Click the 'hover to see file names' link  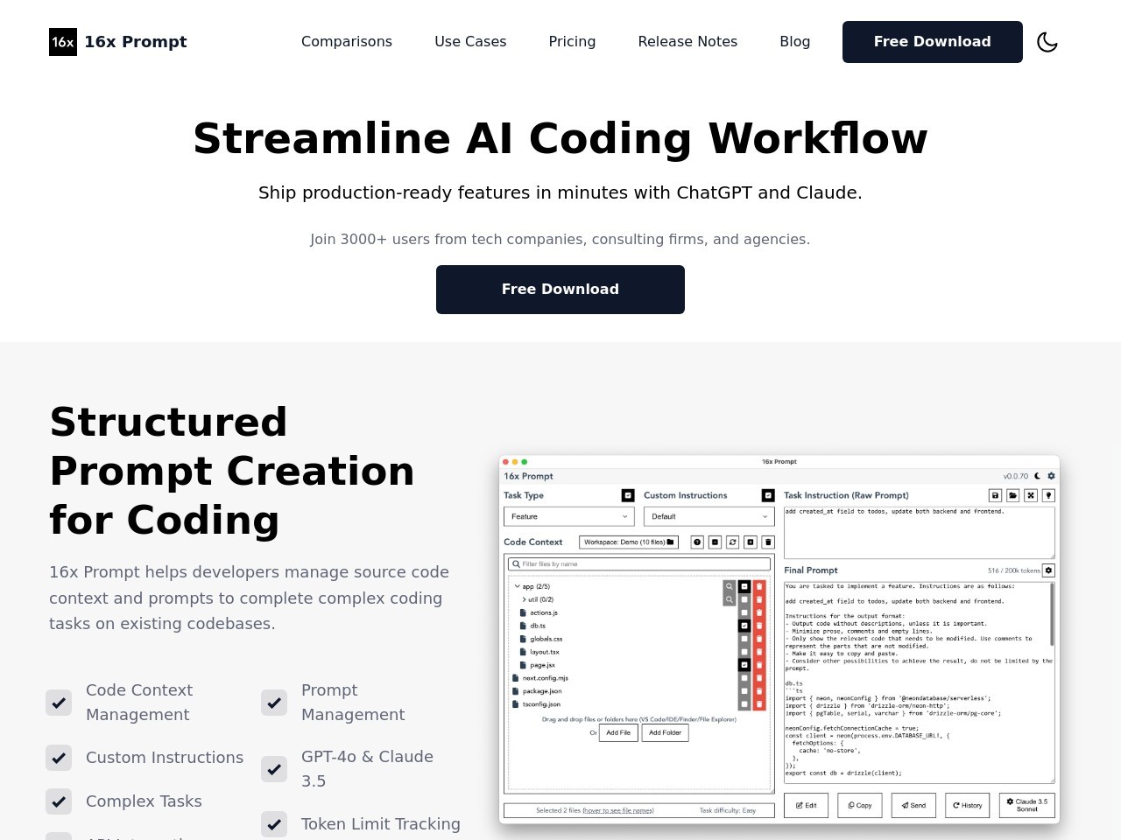click(618, 810)
